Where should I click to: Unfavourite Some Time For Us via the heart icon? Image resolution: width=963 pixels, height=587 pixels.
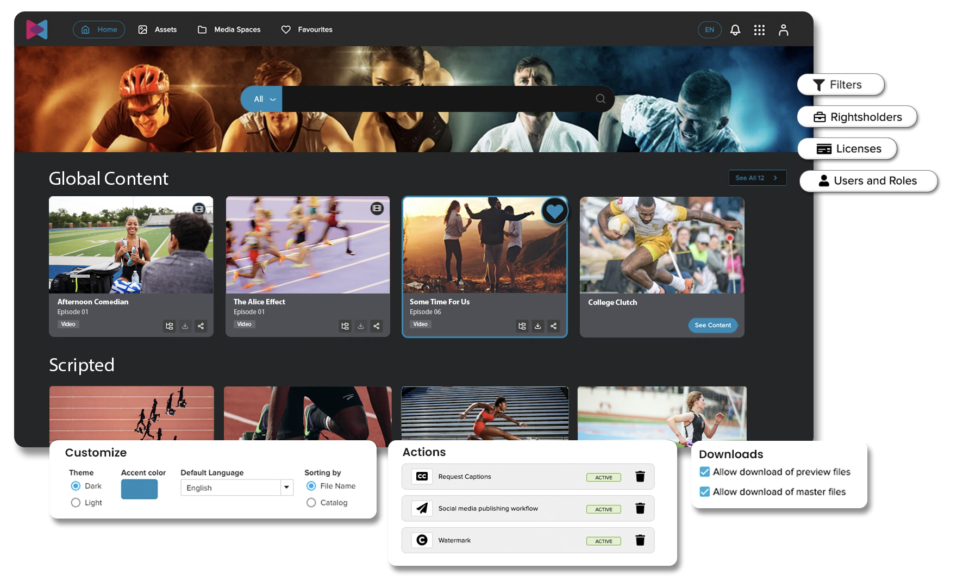[x=554, y=211]
